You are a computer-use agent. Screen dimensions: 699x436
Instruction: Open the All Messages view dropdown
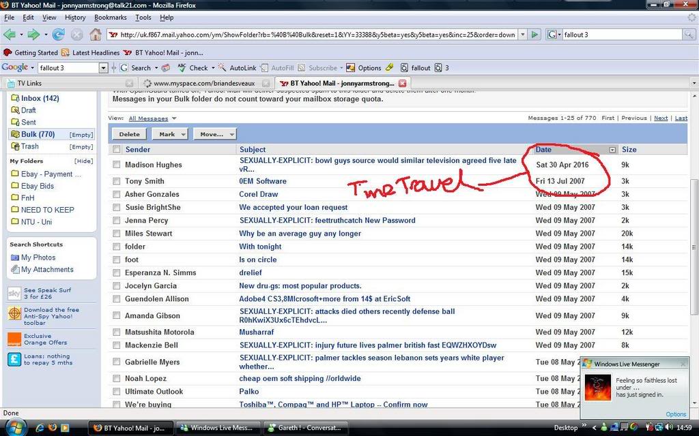click(x=151, y=119)
